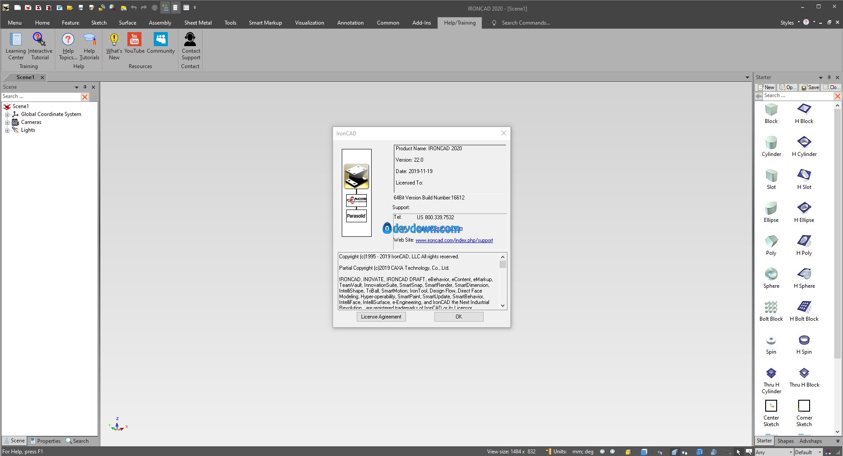Select the H Cylinder shape
Image resolution: width=843 pixels, height=456 pixels.
point(804,147)
